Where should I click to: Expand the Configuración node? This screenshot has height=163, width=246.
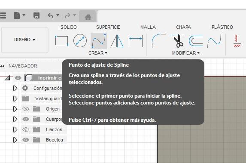click(x=15, y=88)
